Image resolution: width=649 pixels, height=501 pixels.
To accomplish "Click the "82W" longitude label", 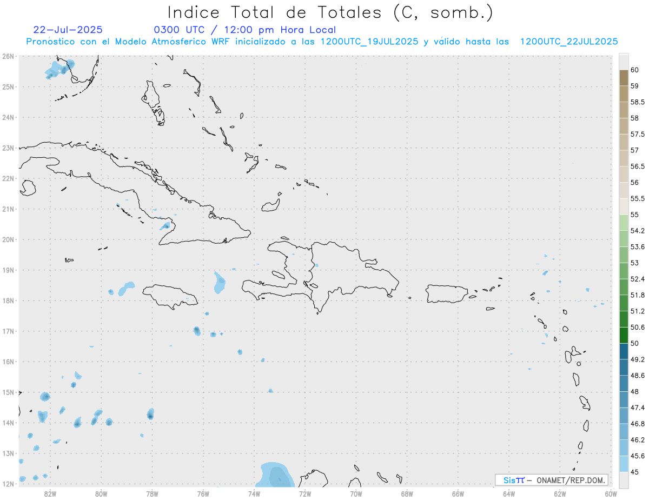I will click(x=50, y=493).
